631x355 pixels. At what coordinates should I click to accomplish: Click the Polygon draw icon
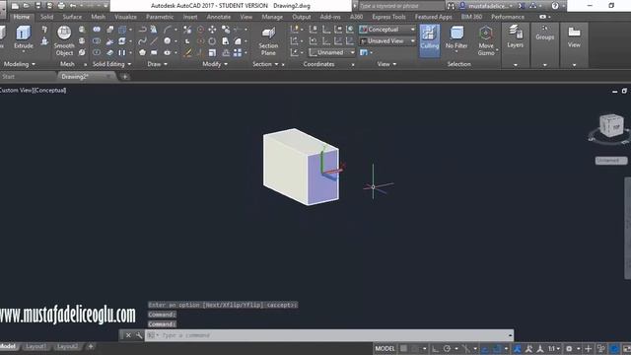(x=142, y=52)
